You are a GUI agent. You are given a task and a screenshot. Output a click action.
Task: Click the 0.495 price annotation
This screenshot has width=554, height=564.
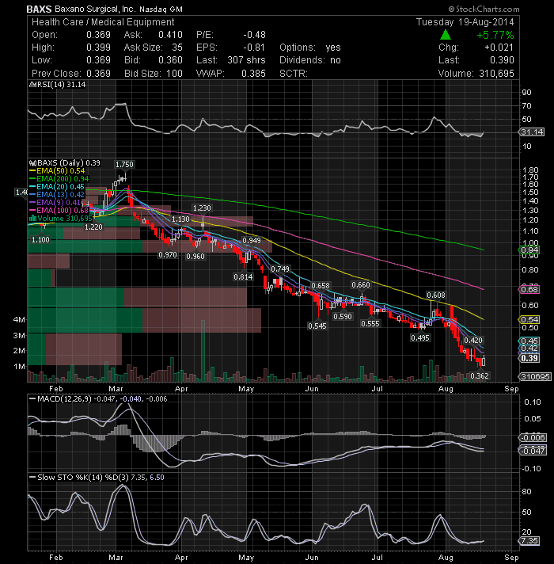point(420,337)
